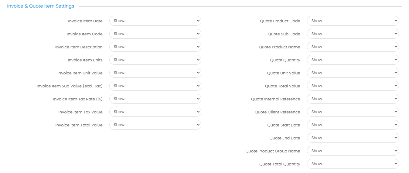Open the Quote Product Code dropdown
409x173 pixels.
353,21
